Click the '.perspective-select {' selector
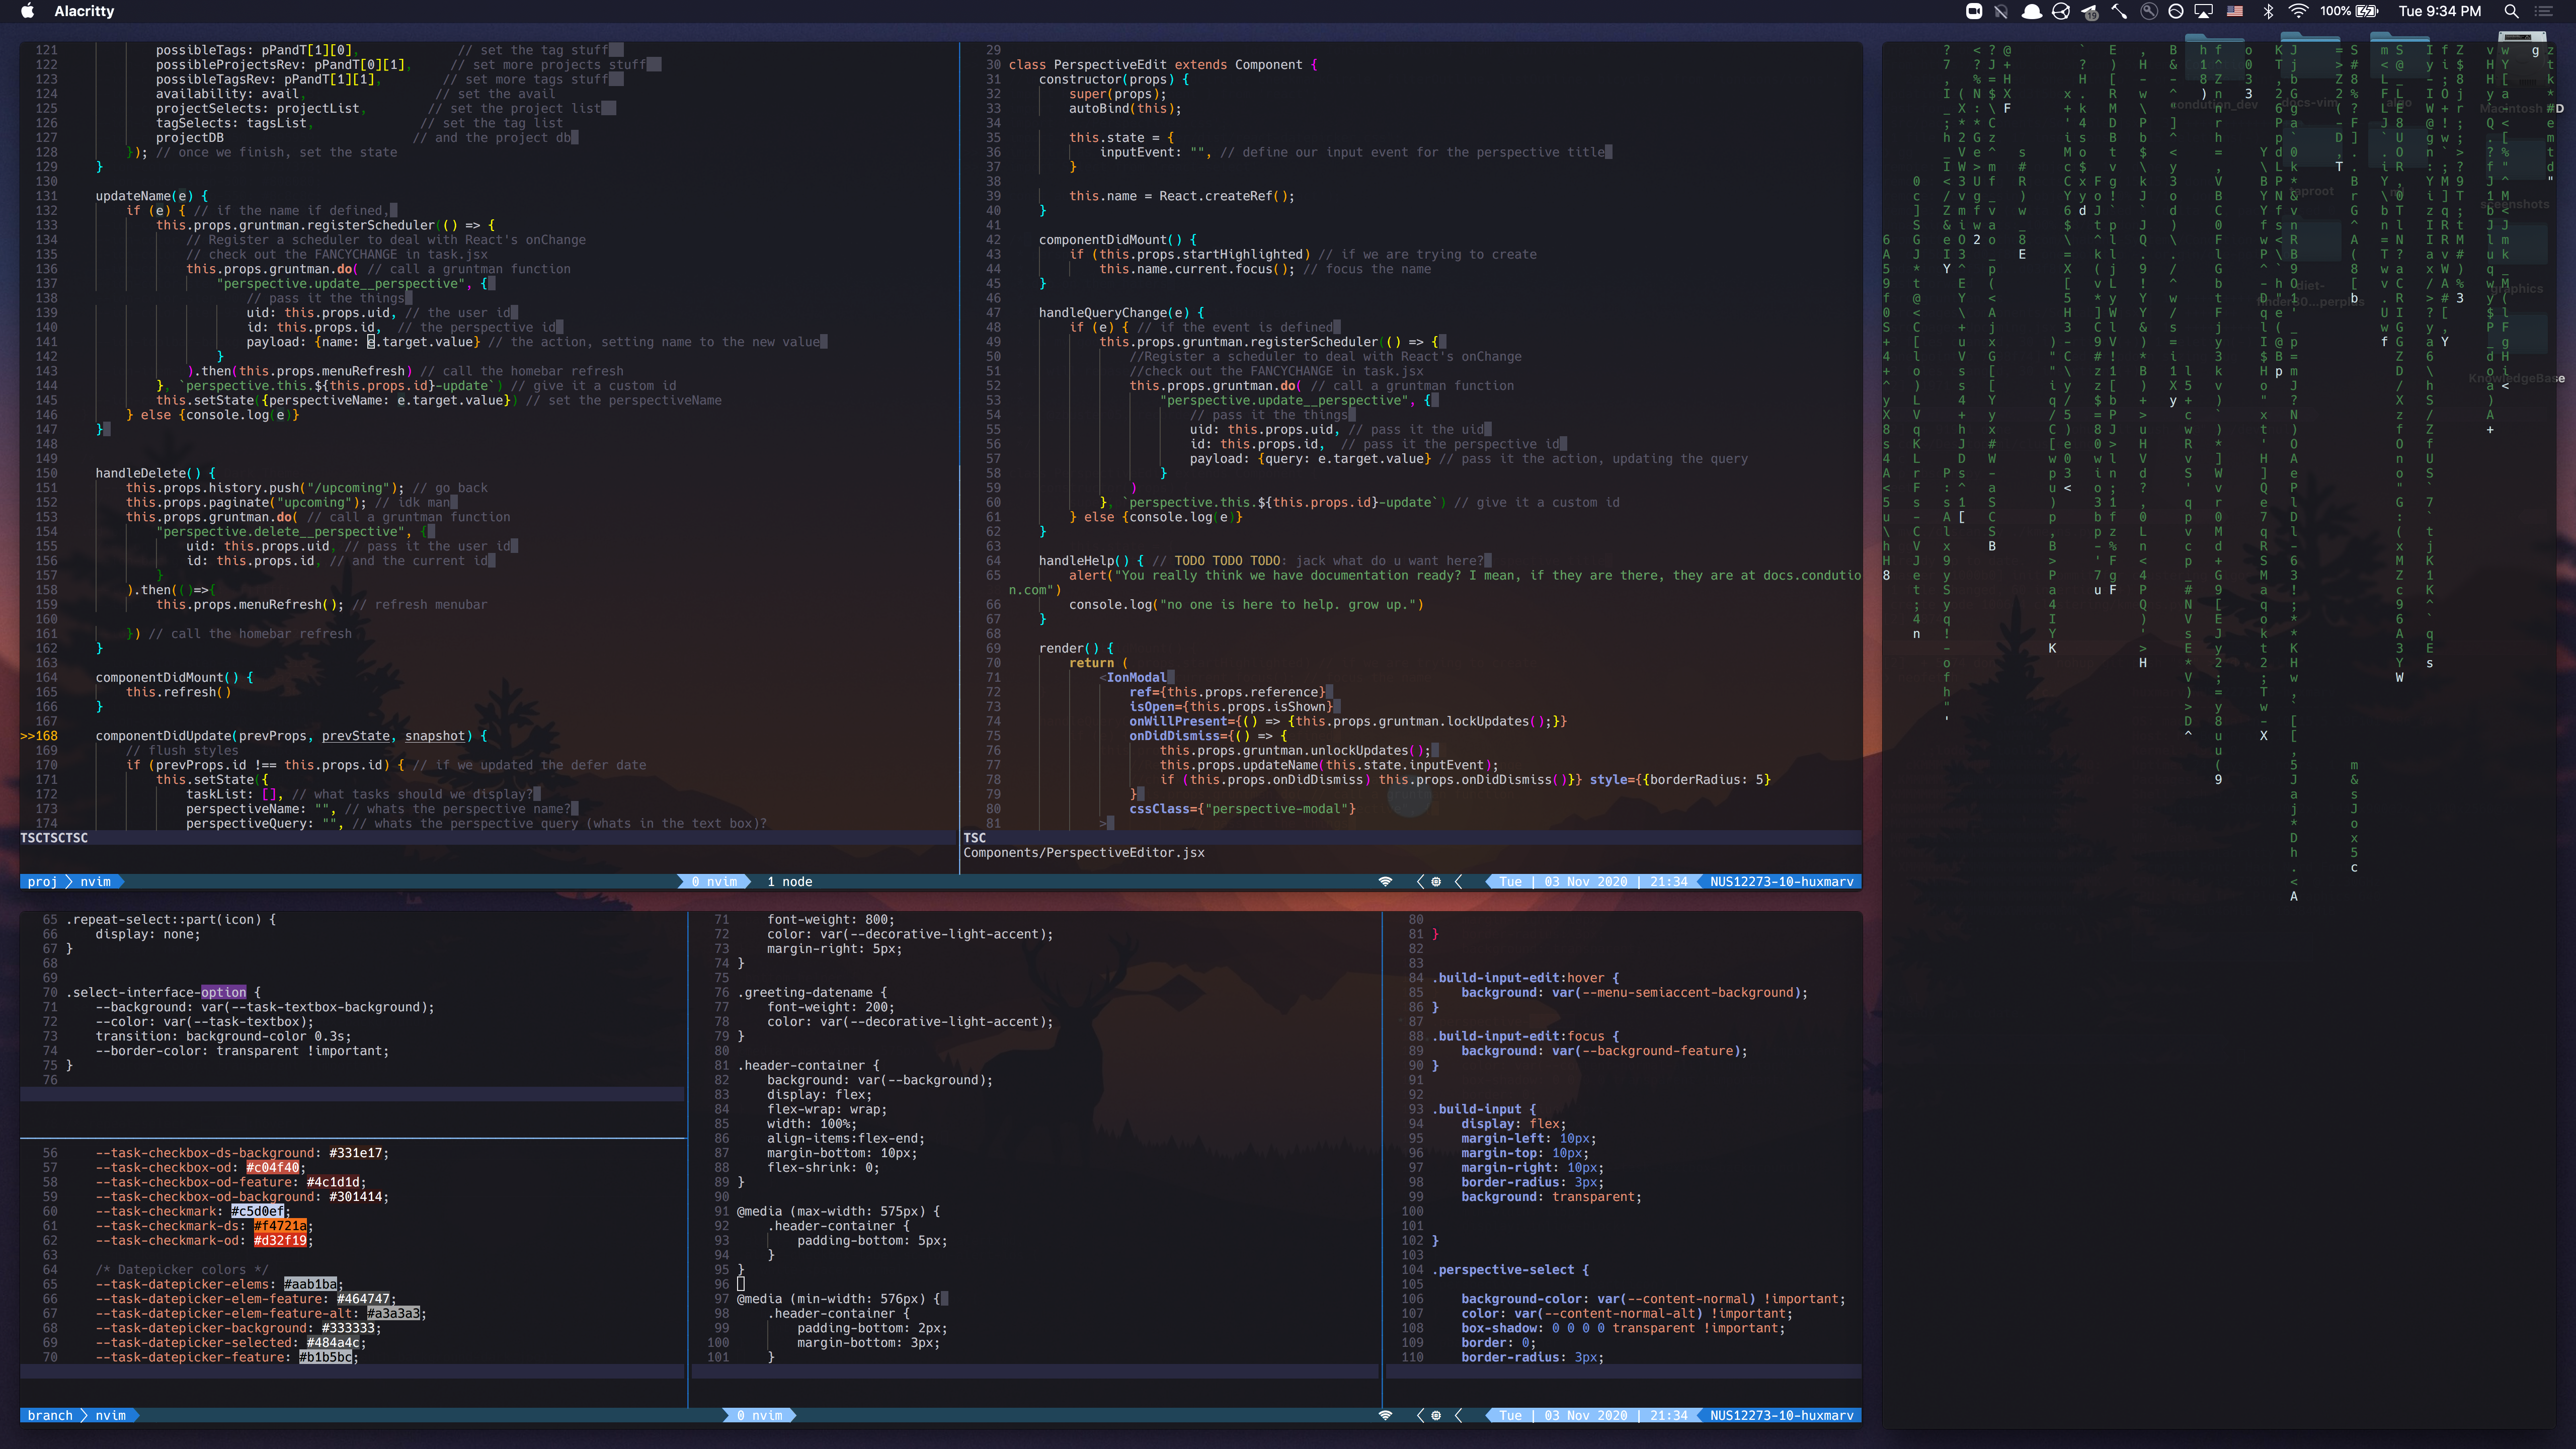This screenshot has width=2576, height=1449. tap(1511, 1269)
